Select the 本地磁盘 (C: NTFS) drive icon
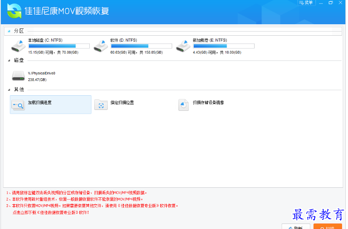This screenshot has height=229, width=348. pyautogui.click(x=18, y=46)
